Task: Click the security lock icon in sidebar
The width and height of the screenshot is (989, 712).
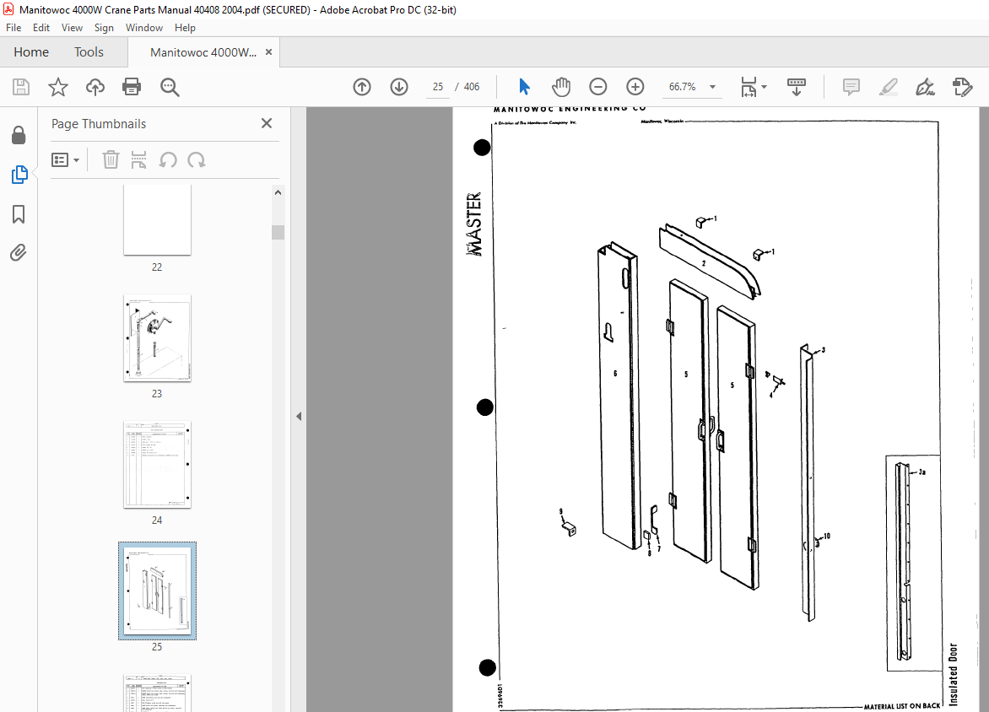Action: [x=19, y=135]
